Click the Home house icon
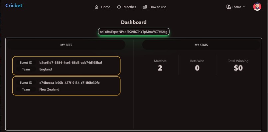This screenshot has width=268, height=132. tap(96, 7)
